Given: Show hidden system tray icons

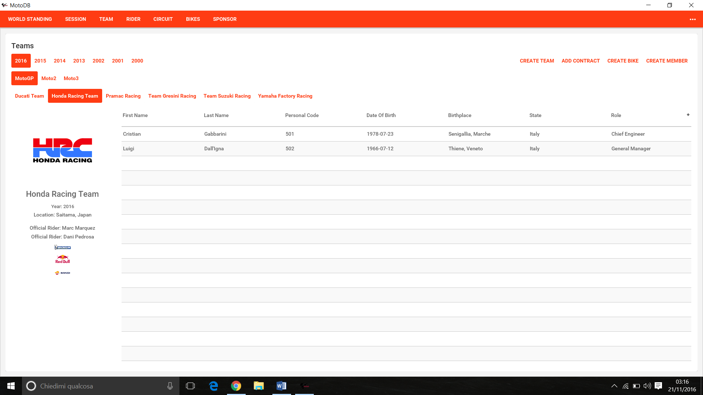Looking at the screenshot, I should coord(614,386).
